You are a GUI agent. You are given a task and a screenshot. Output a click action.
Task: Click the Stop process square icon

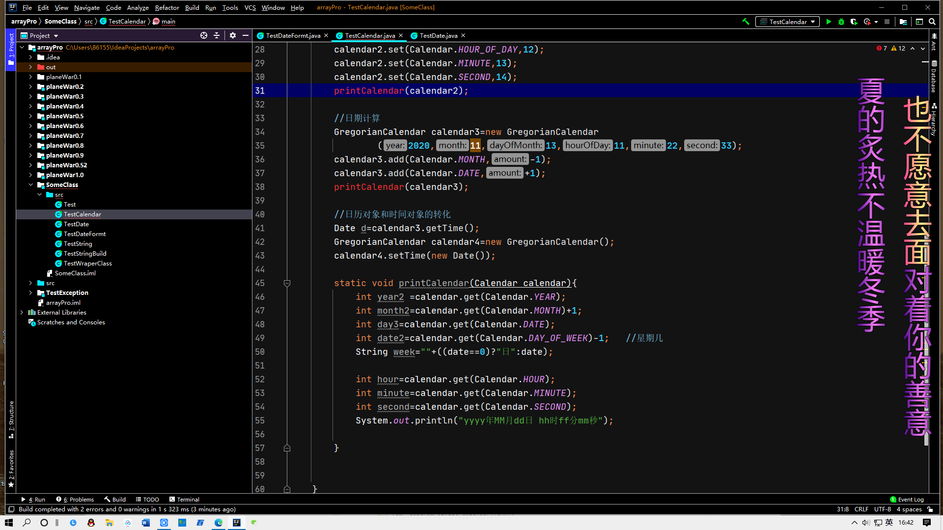pos(887,22)
